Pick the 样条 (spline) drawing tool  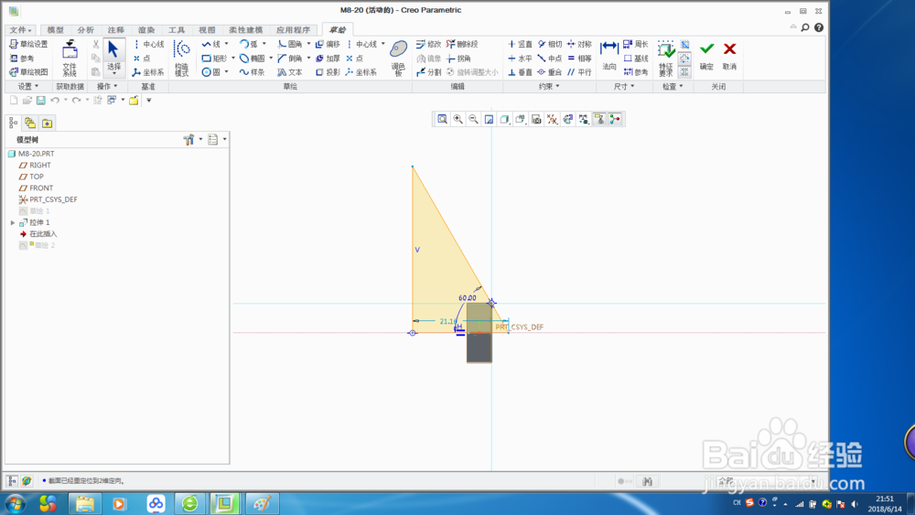252,72
